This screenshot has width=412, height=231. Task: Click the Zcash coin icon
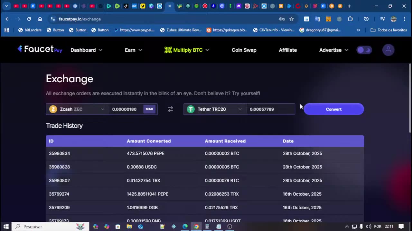pyautogui.click(x=53, y=109)
